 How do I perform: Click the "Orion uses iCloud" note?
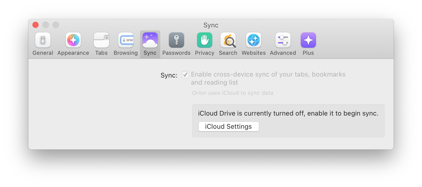(233, 93)
